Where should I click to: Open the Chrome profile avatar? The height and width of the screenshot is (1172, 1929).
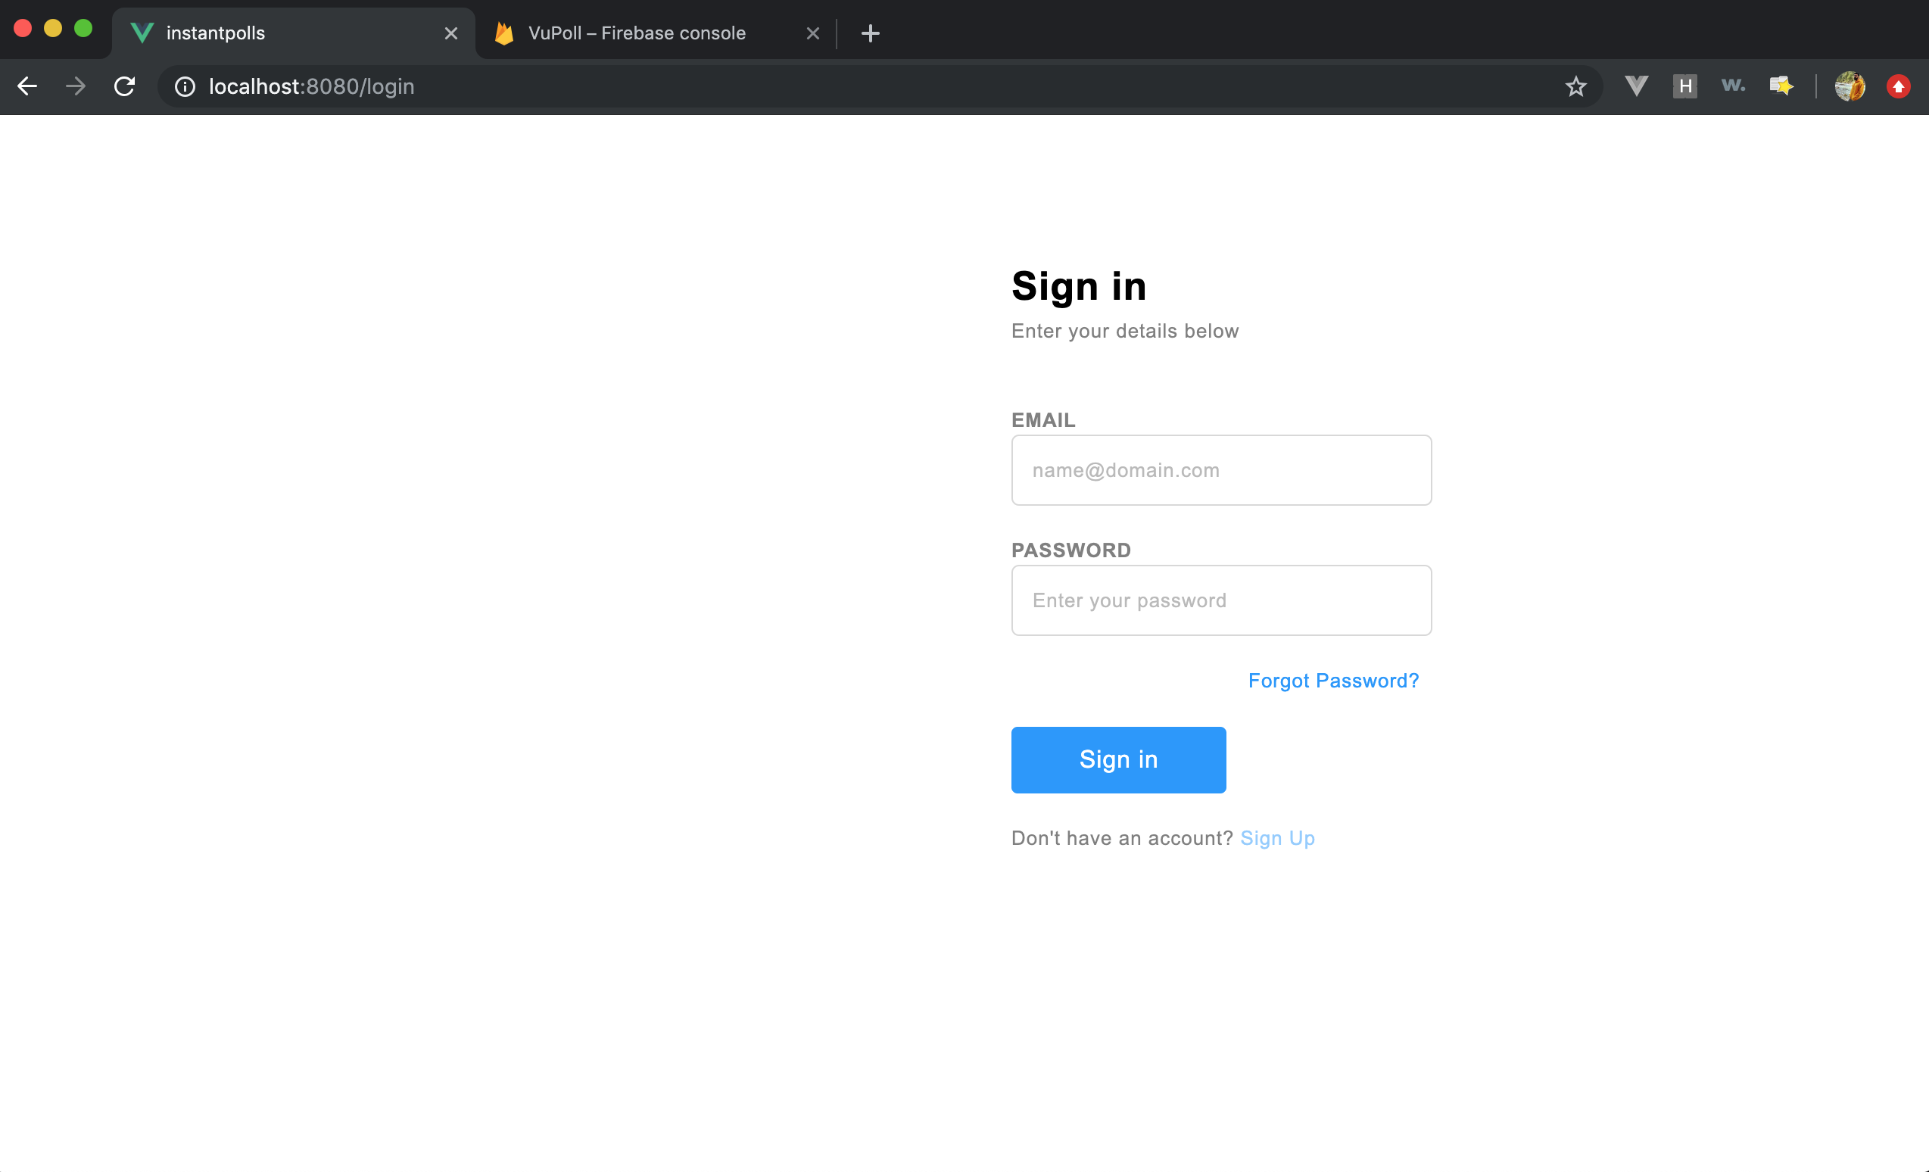tap(1850, 86)
